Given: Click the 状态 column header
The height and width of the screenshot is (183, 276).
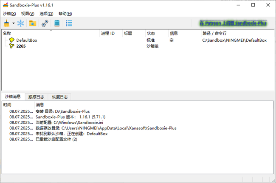Looking at the screenshot, I should (157, 33).
